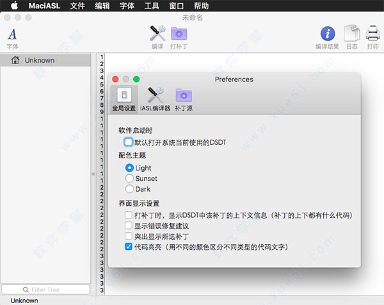384x305 pixels.
Task: Switch to the iASL编译器 preferences tab
Action: point(155,99)
